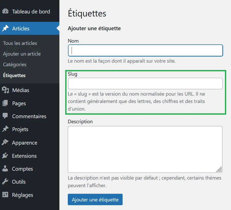Click the Ajouter une étiquette button
The width and height of the screenshot is (231, 210).
pyautogui.click(x=95, y=199)
